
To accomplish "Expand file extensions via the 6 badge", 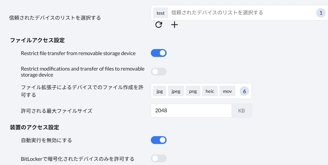I will point(244,91).
